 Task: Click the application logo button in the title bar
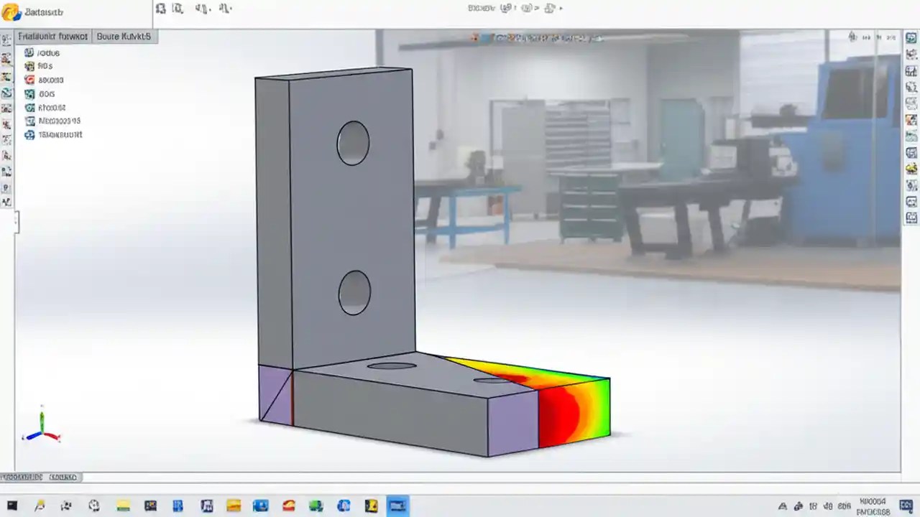point(11,11)
